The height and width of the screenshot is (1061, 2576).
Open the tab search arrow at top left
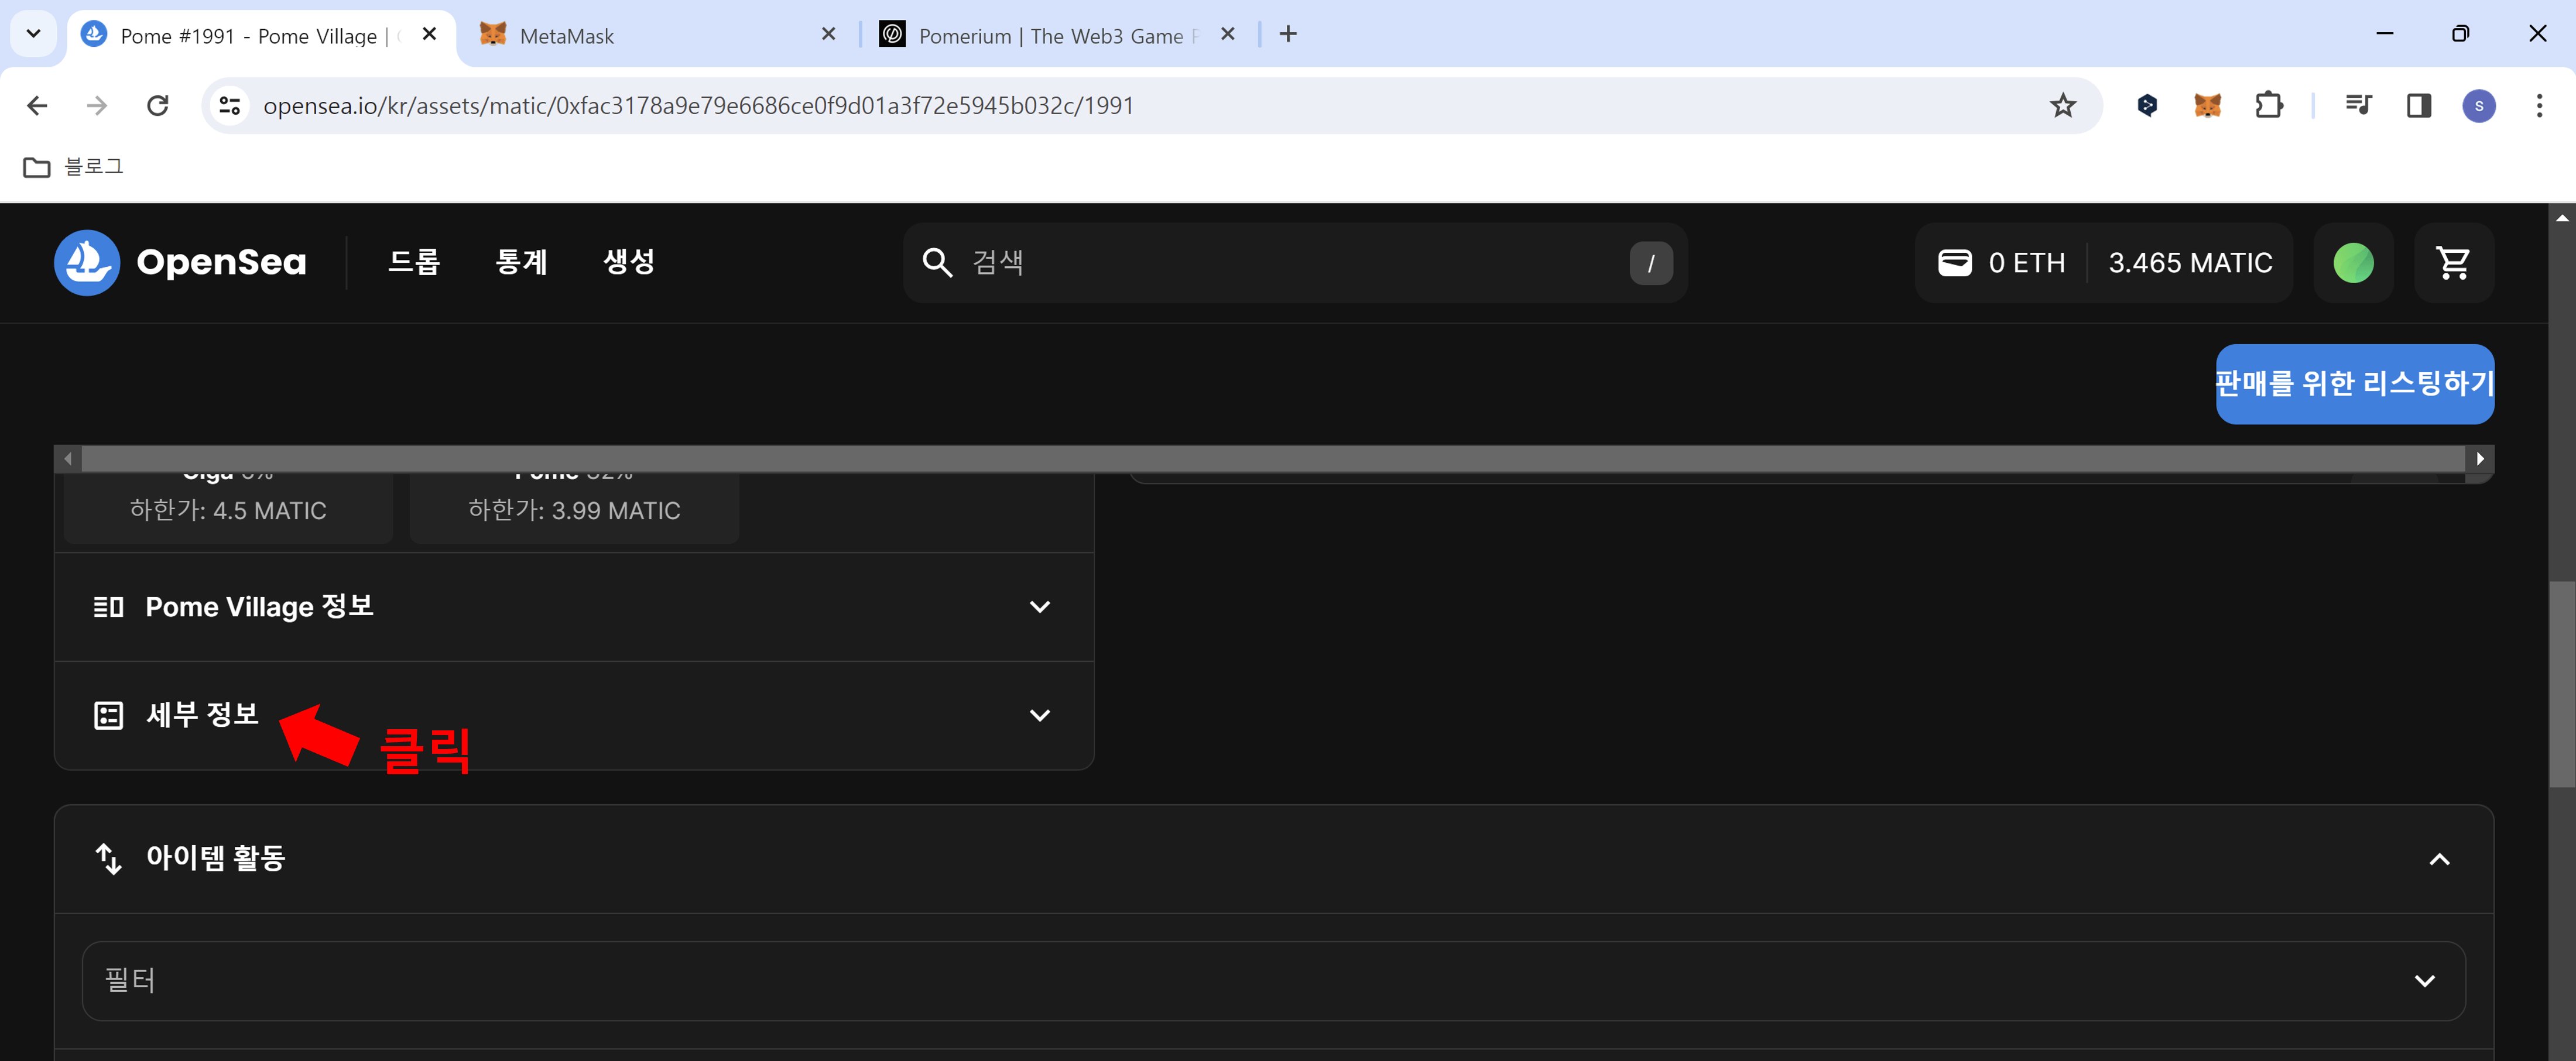[x=33, y=33]
